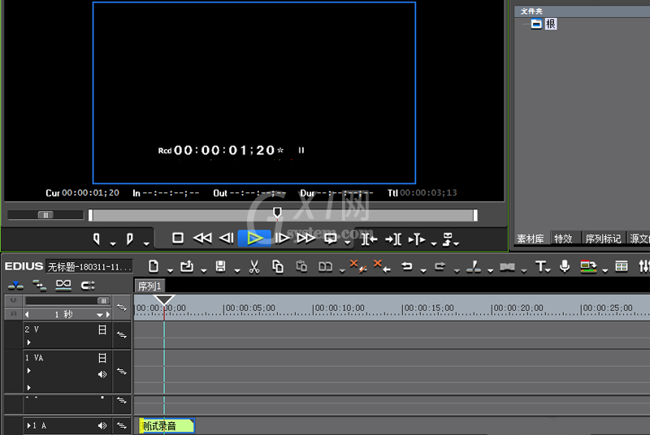Create title with the T icon
Screen dimensions: 650x435
(540, 266)
